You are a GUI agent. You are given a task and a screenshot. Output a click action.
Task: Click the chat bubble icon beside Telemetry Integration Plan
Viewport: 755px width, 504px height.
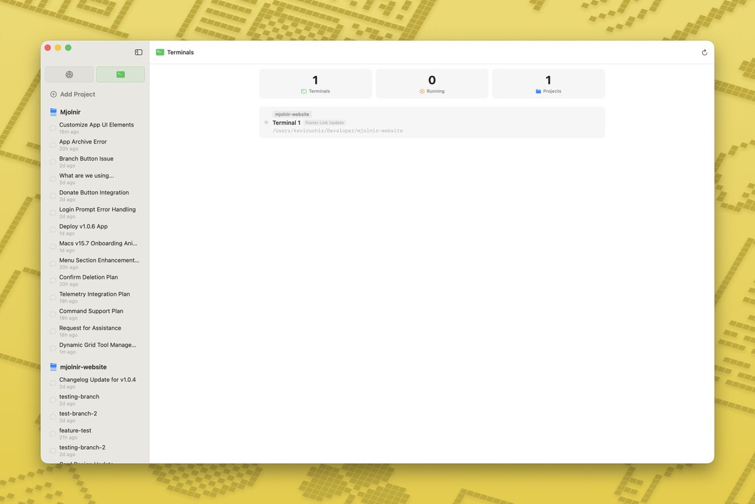tap(53, 298)
